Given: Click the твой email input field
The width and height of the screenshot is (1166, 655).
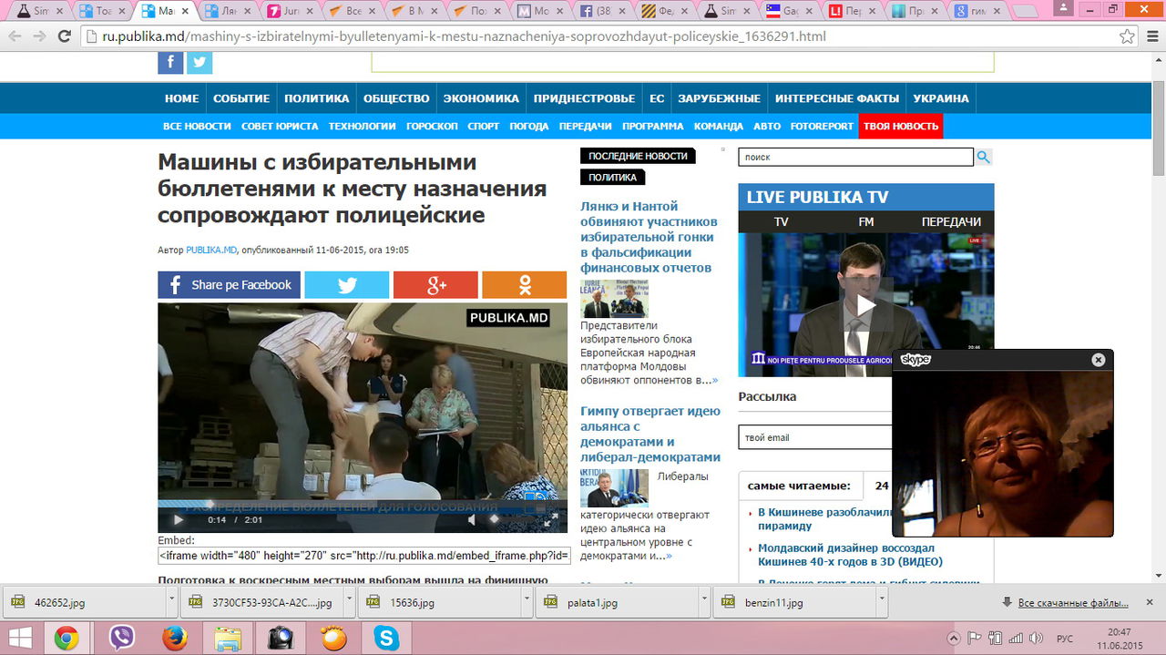Looking at the screenshot, I should pyautogui.click(x=816, y=437).
